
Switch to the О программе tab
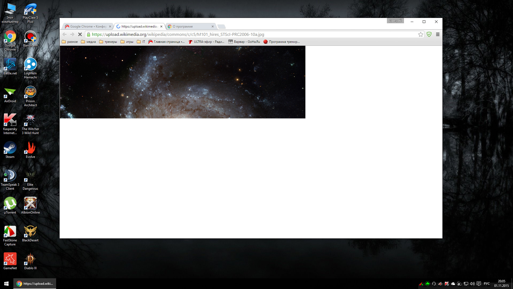coord(190,26)
